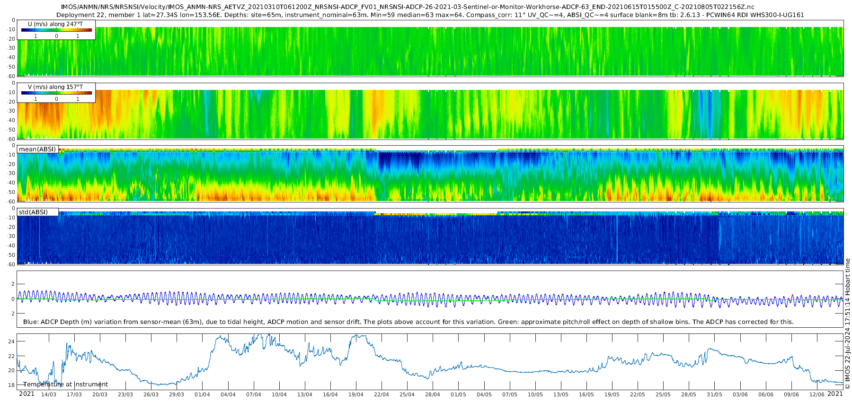
Task: Select the 22/04 date tick
Action: pyautogui.click(x=382, y=394)
